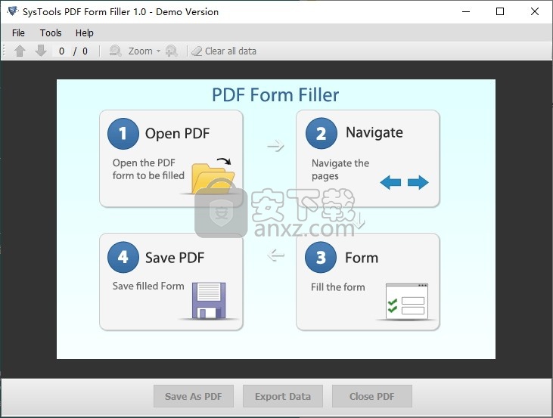Click the step 3 circle badge
Screen dimensions: 553x418
click(x=321, y=257)
